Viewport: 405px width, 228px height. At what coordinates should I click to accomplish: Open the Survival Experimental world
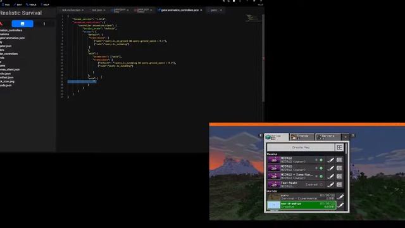click(x=301, y=197)
